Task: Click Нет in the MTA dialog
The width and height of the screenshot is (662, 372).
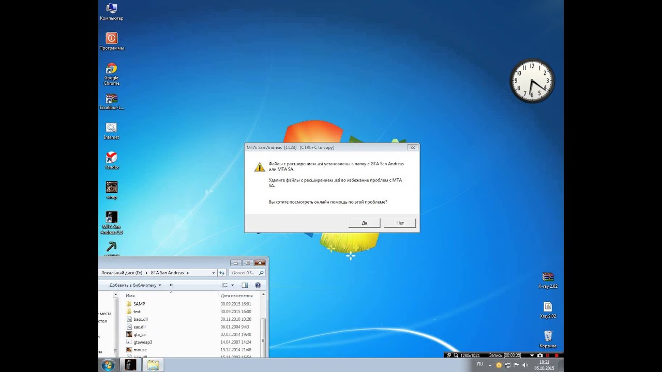Action: click(x=400, y=223)
